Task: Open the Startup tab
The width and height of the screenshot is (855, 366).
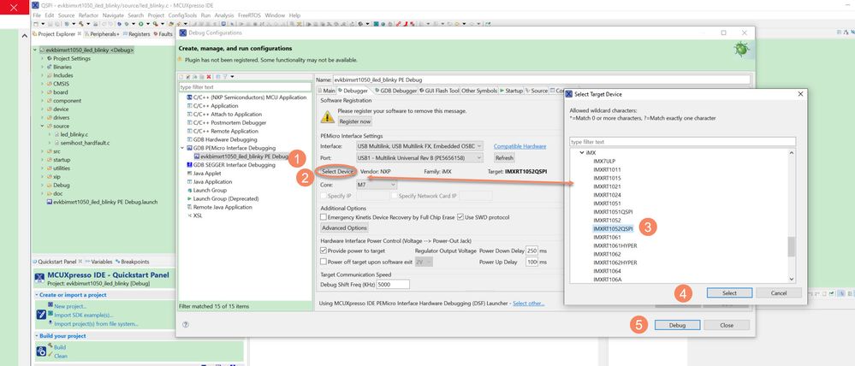Action: (x=512, y=91)
